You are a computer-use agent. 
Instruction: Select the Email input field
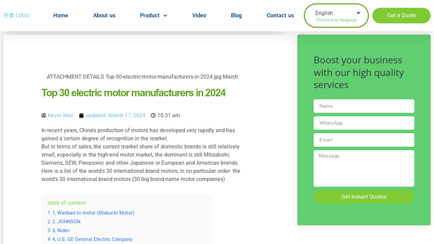pyautogui.click(x=363, y=140)
